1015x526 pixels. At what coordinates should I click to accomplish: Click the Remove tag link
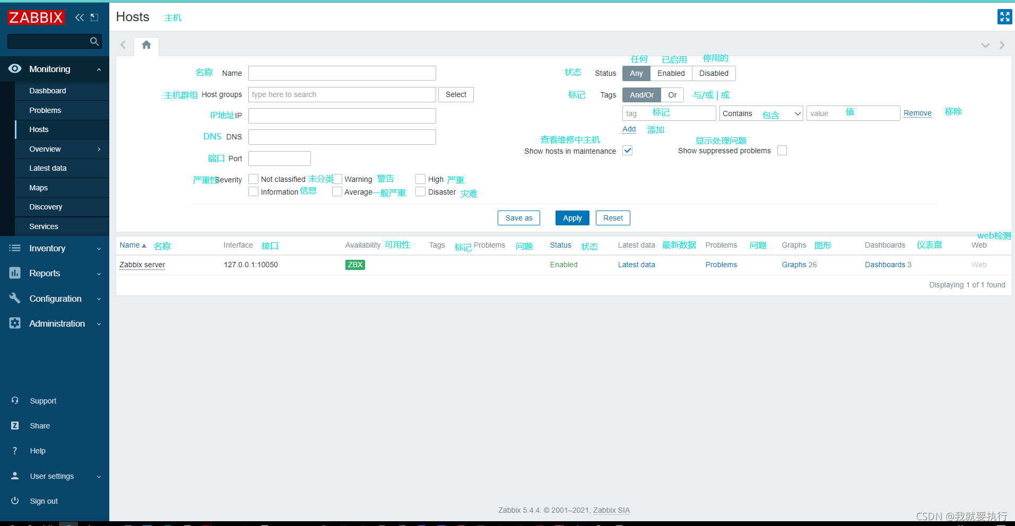[917, 113]
